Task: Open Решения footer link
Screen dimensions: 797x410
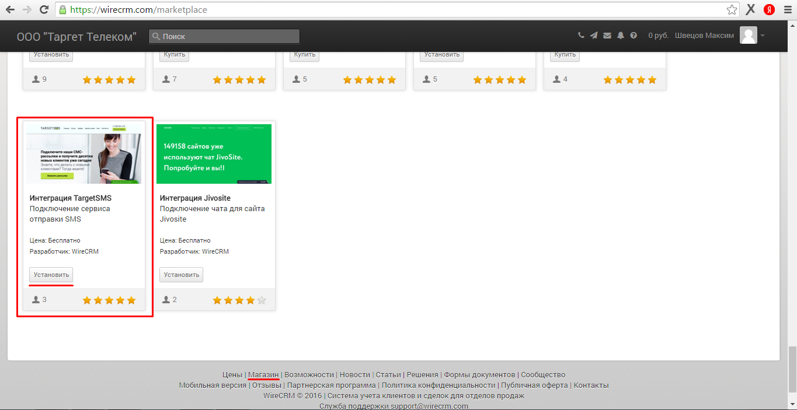Action: coord(423,375)
